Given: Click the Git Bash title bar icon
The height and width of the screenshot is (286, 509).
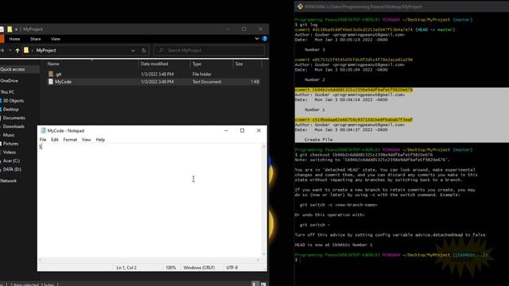Looking at the screenshot, I should coord(300,6).
